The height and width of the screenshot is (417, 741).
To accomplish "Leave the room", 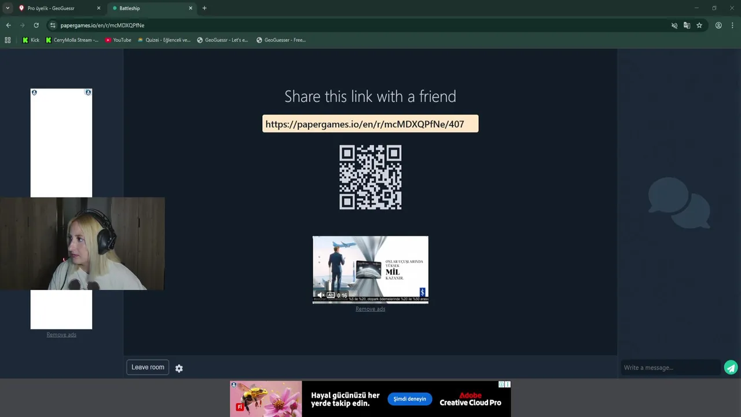I will click(148, 367).
